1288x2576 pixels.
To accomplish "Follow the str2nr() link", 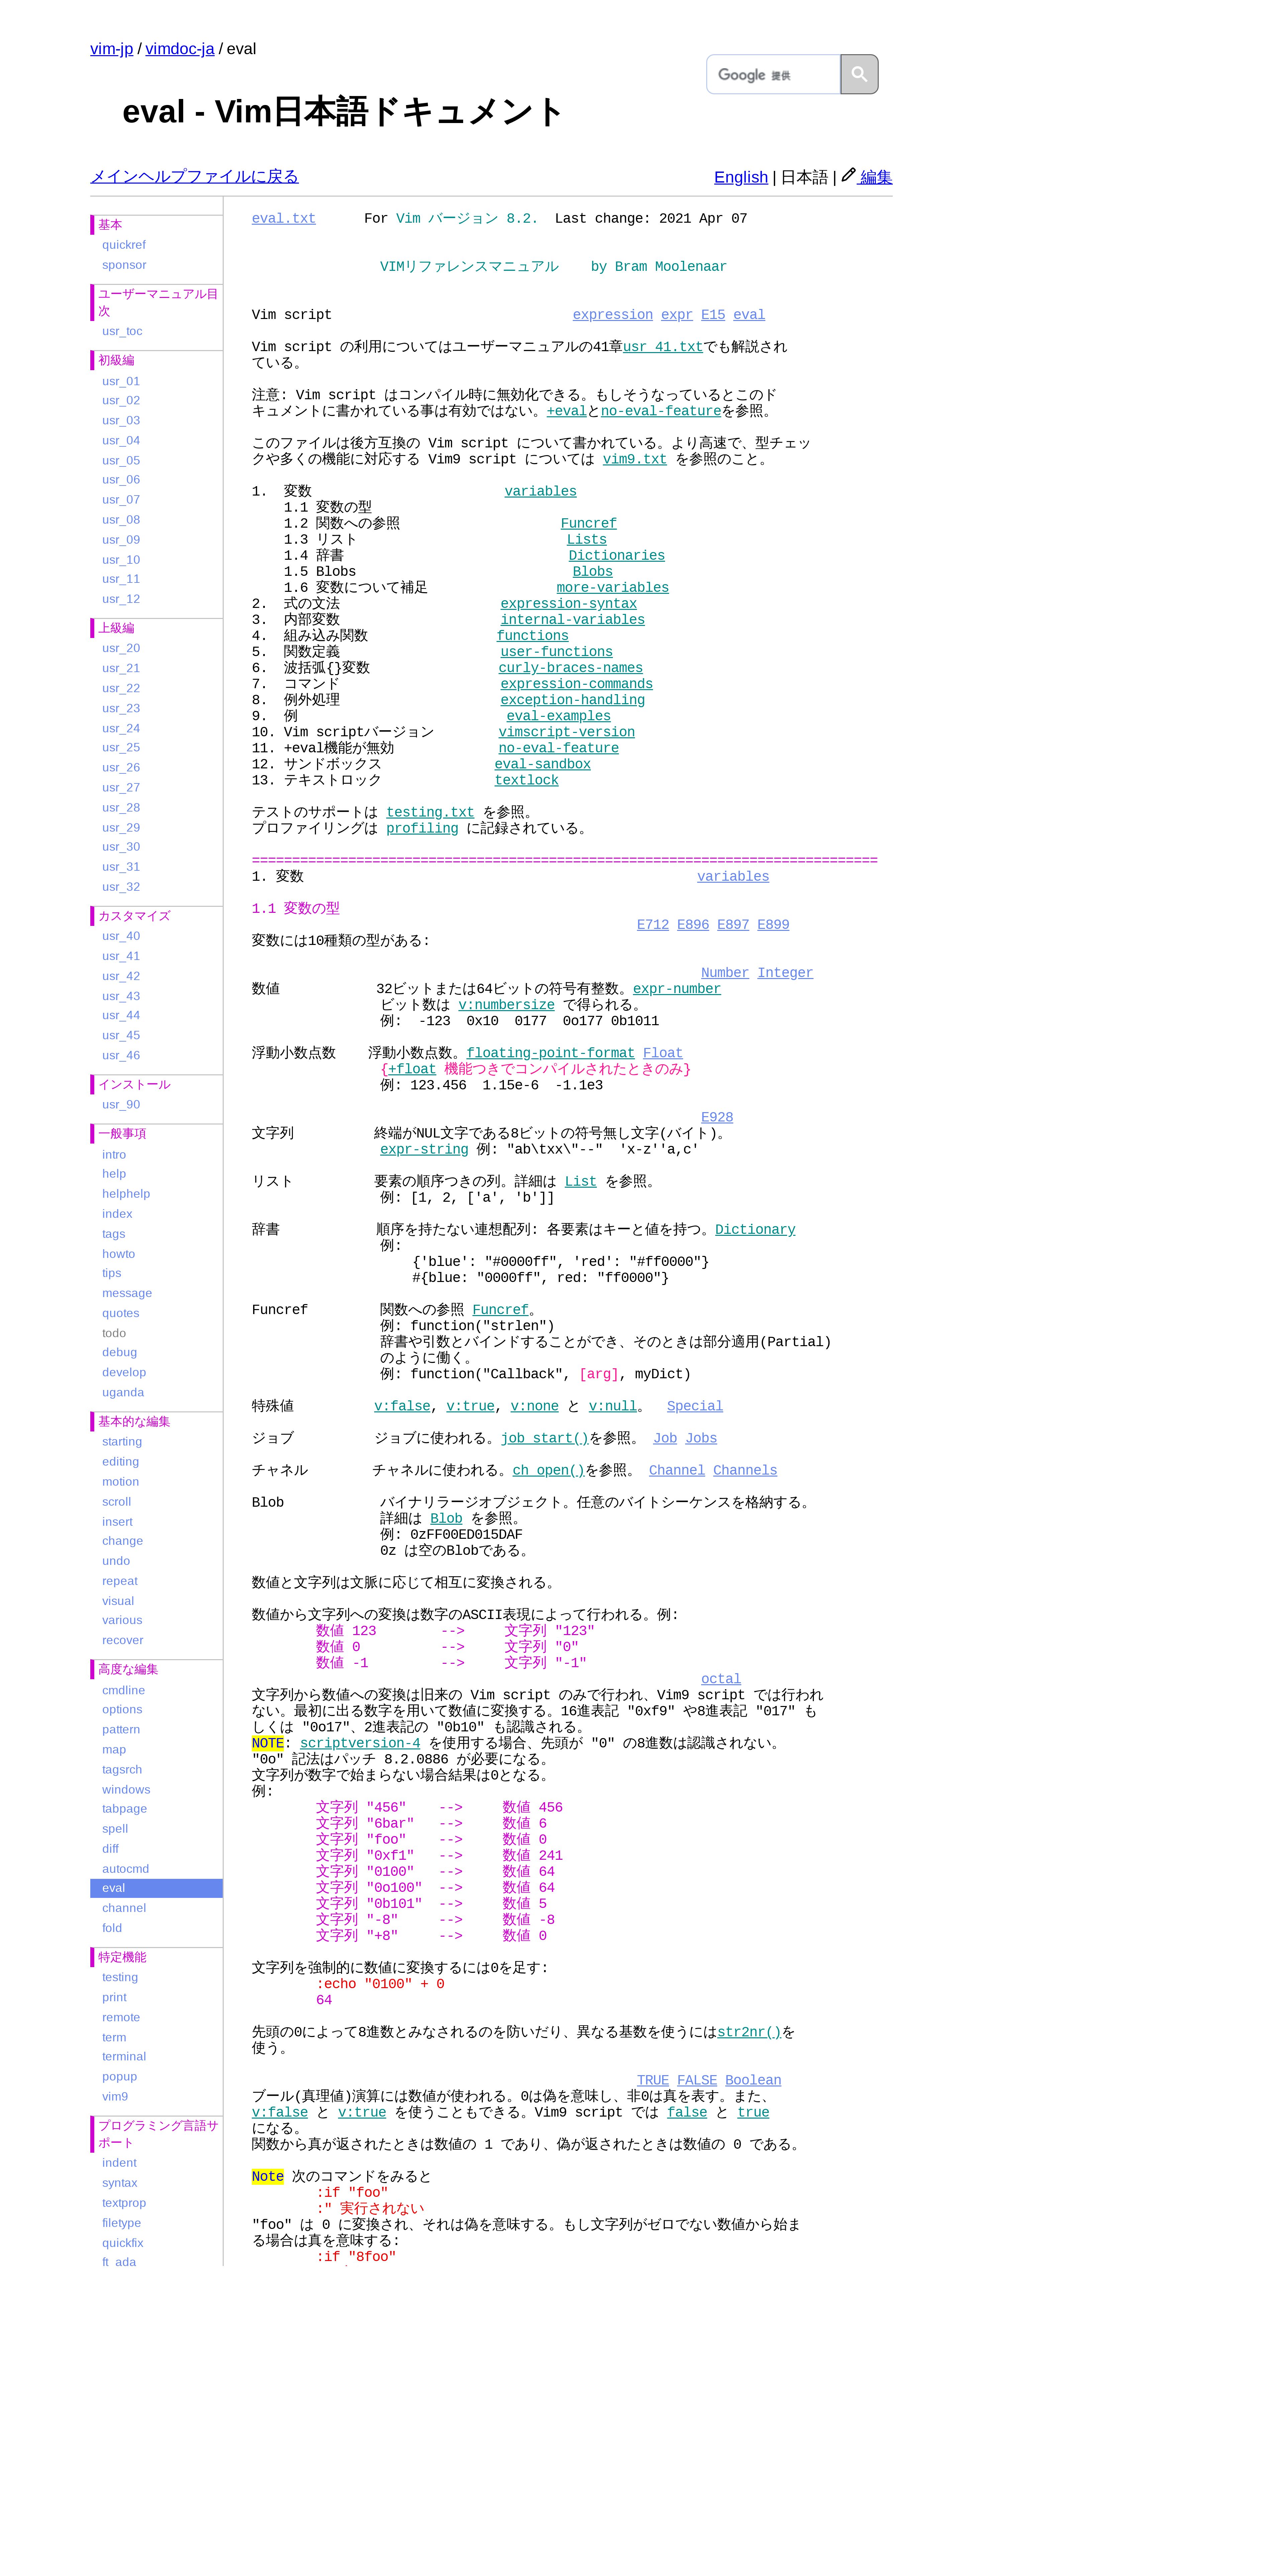I will (749, 2032).
